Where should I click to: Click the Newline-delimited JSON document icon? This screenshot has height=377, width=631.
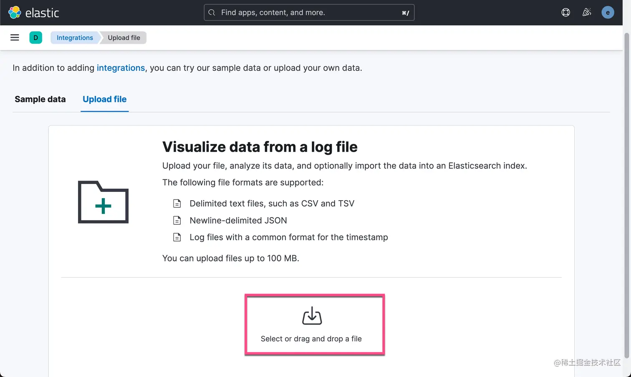coord(177,220)
